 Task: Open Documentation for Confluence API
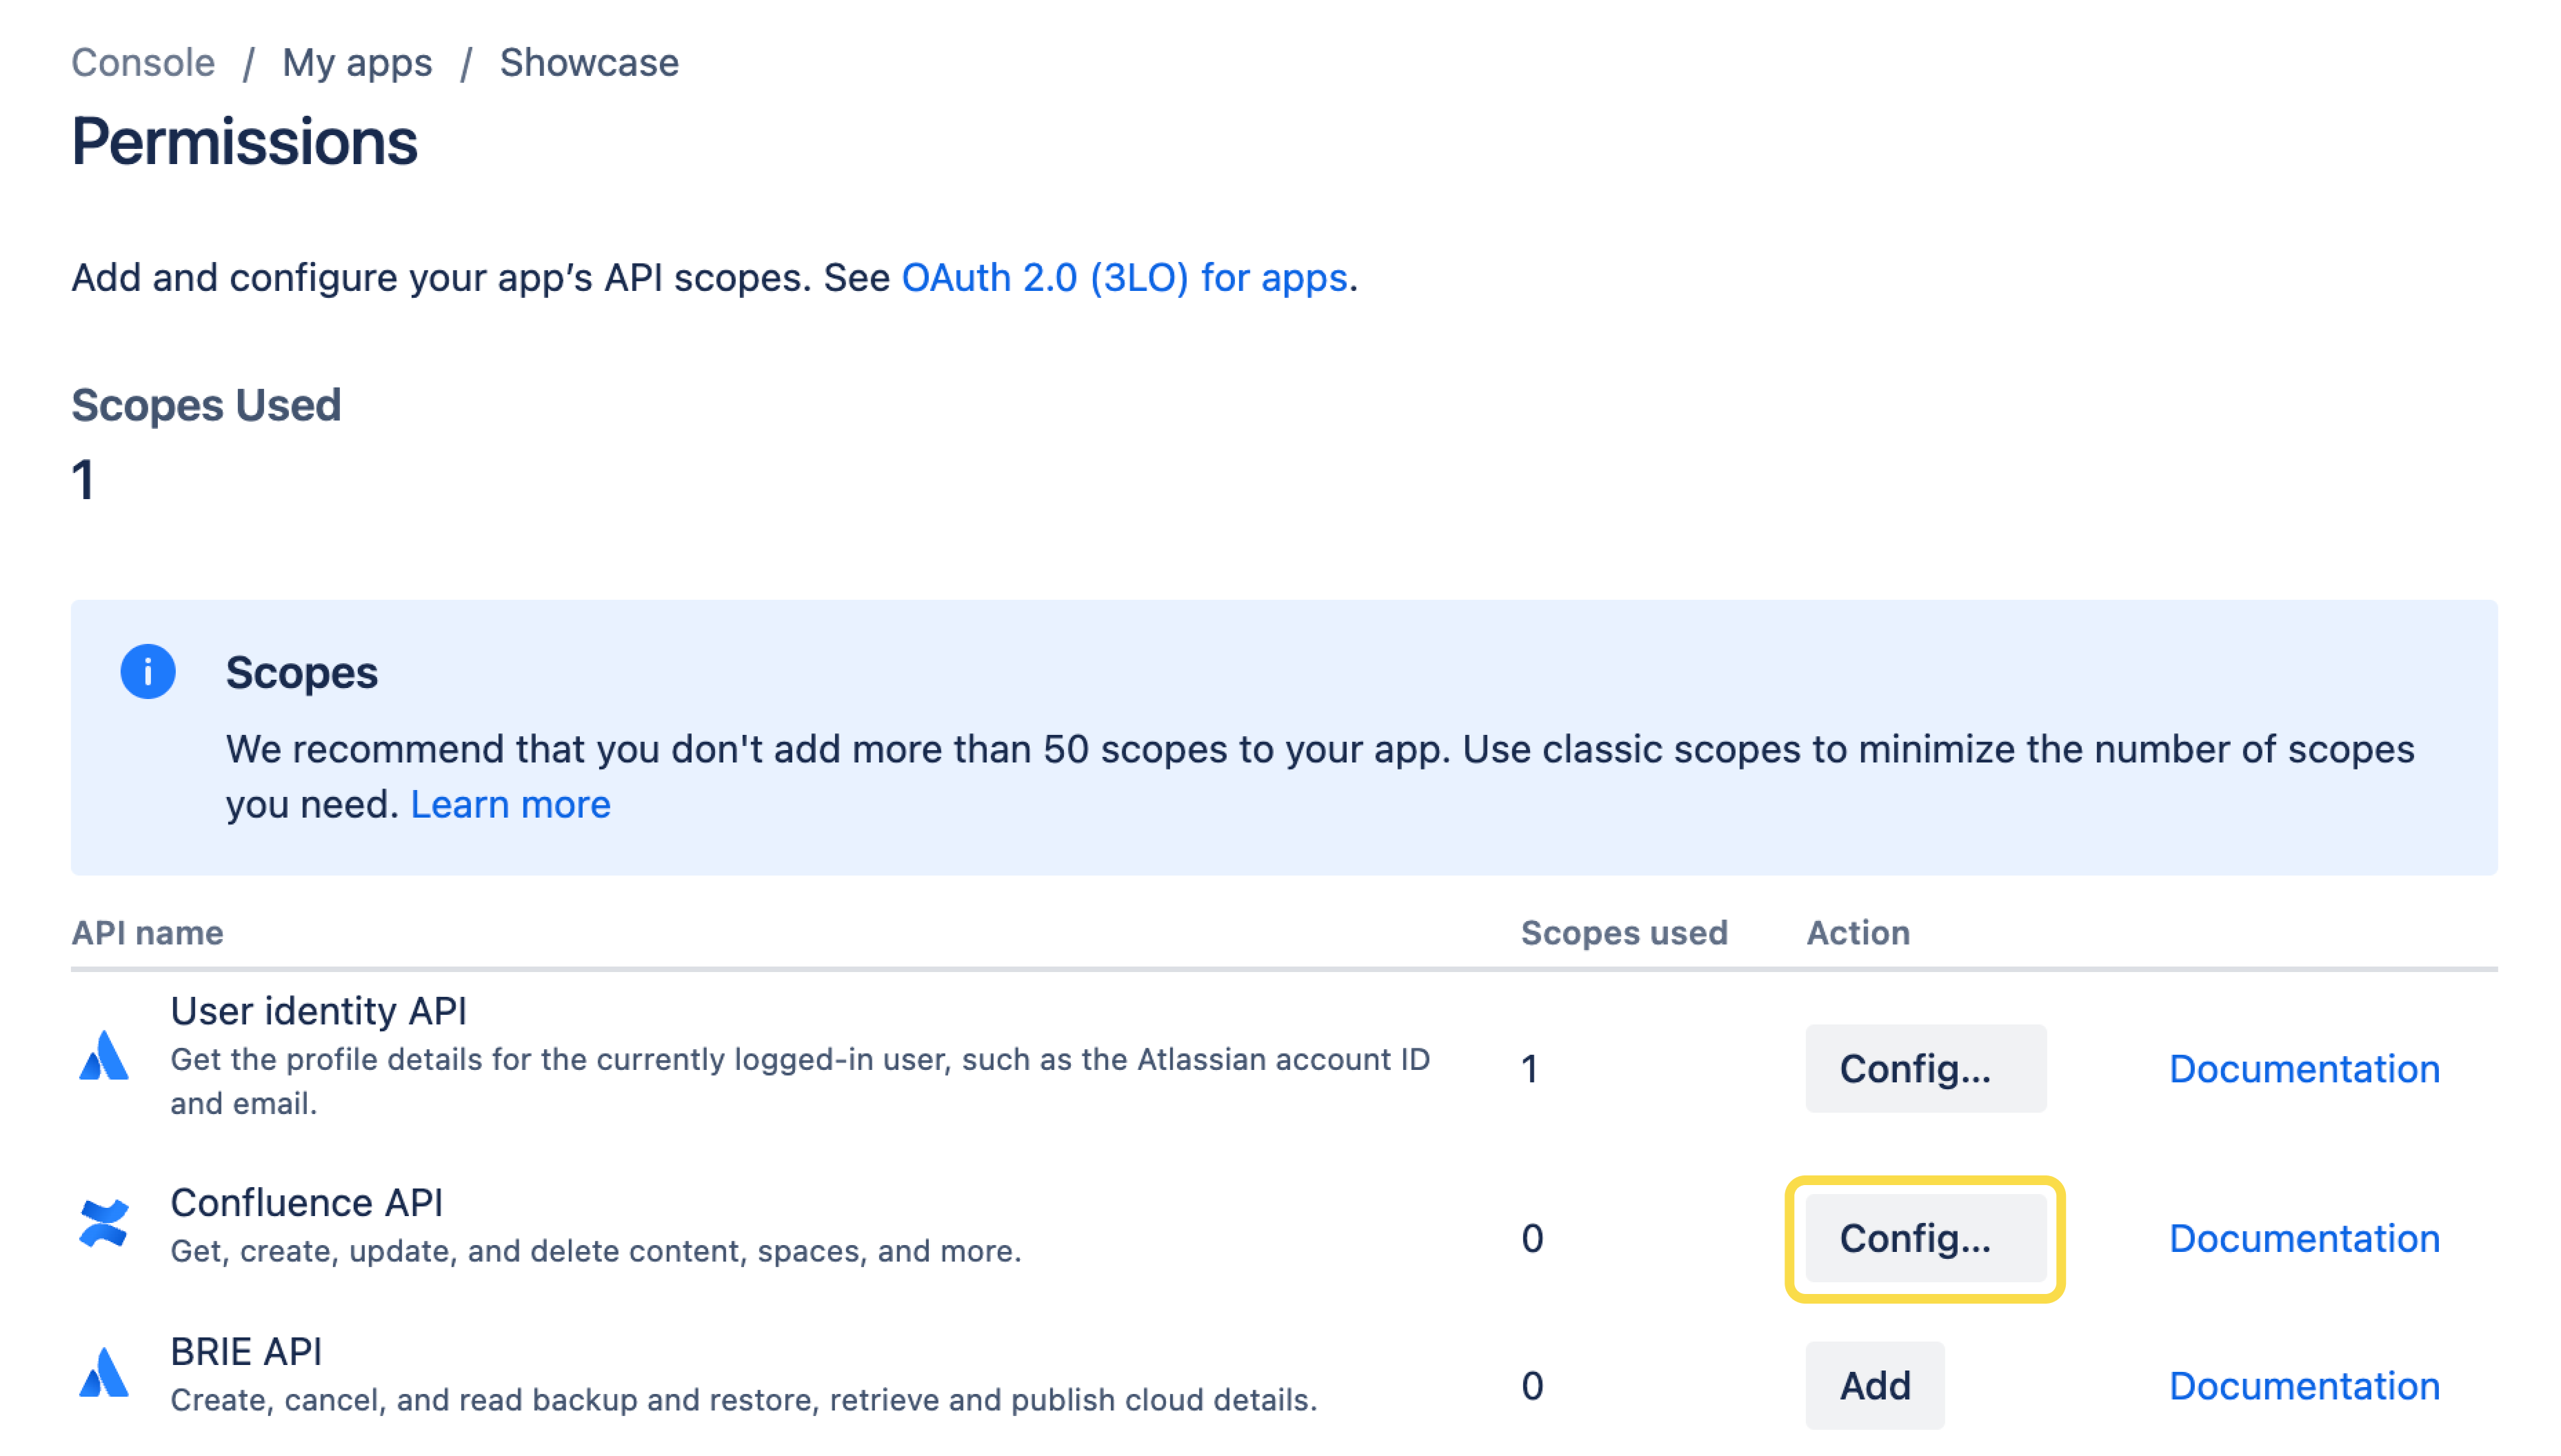click(2304, 1239)
